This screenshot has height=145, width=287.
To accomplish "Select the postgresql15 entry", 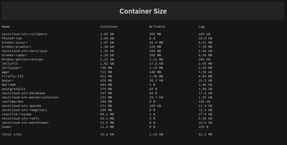I will point(13,89).
